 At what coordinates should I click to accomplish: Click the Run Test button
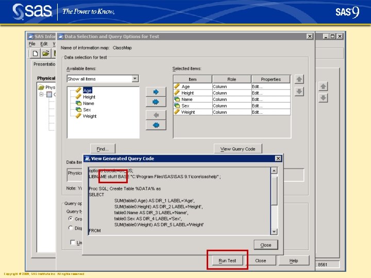tap(227, 260)
